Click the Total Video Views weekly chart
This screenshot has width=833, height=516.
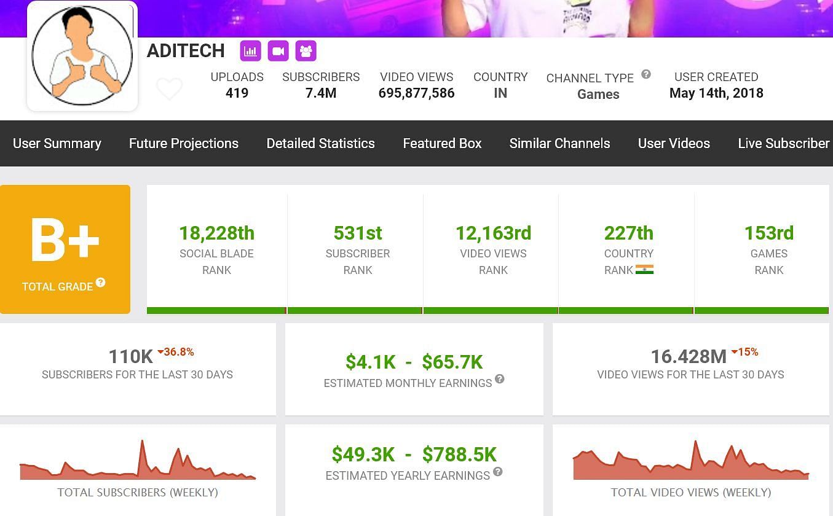(691, 460)
